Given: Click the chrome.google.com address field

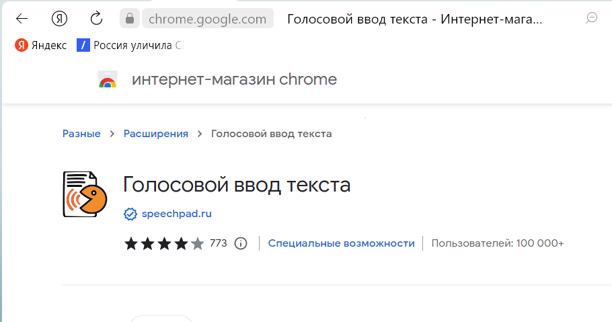Looking at the screenshot, I should (x=208, y=18).
